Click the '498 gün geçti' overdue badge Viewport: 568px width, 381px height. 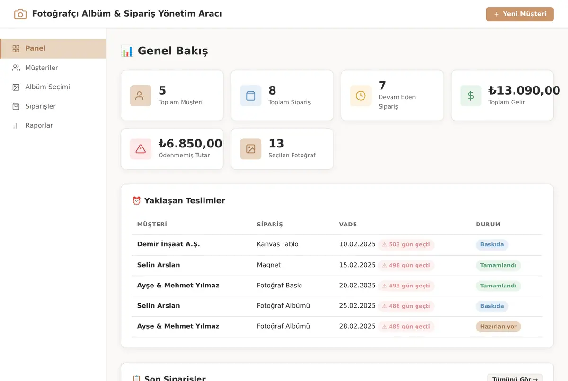tap(406, 266)
